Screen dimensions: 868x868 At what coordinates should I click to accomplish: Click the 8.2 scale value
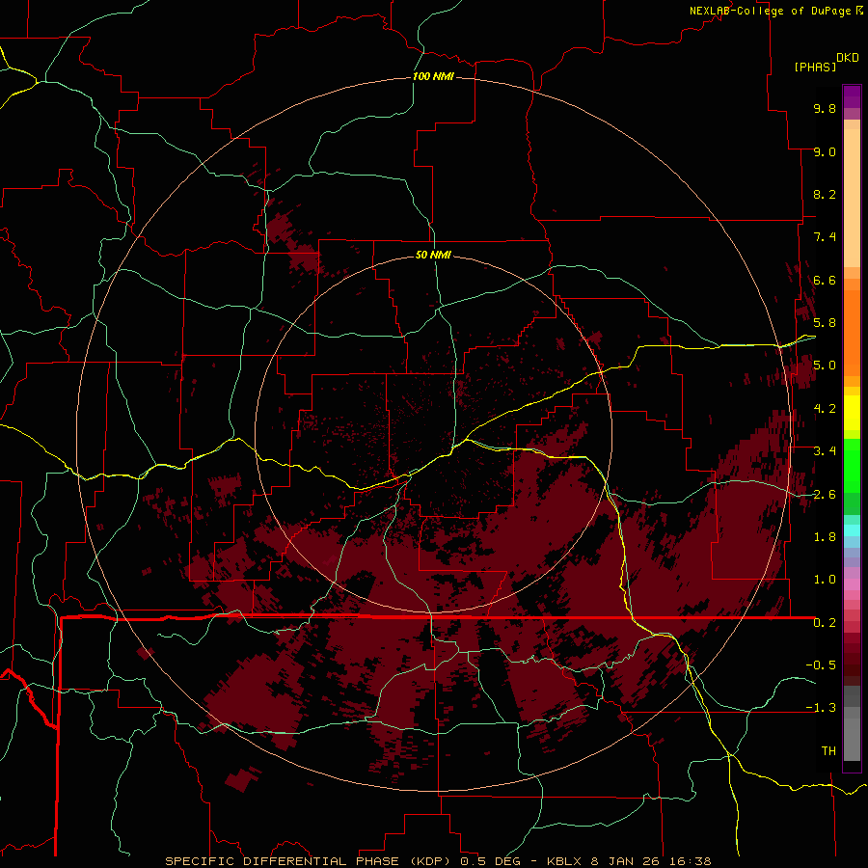[825, 194]
